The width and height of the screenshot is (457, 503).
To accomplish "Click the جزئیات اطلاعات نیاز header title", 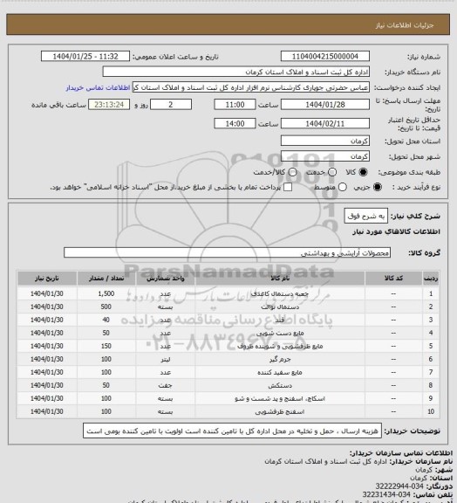I will tap(405, 25).
